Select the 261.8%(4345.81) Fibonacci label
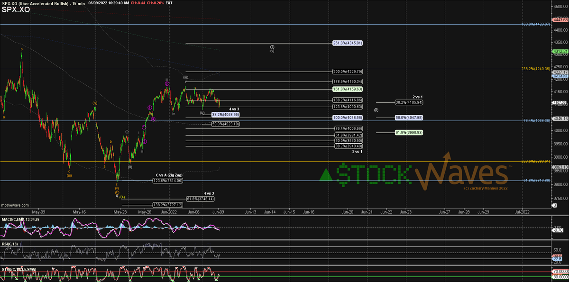The image size is (569, 282). [x=348, y=43]
